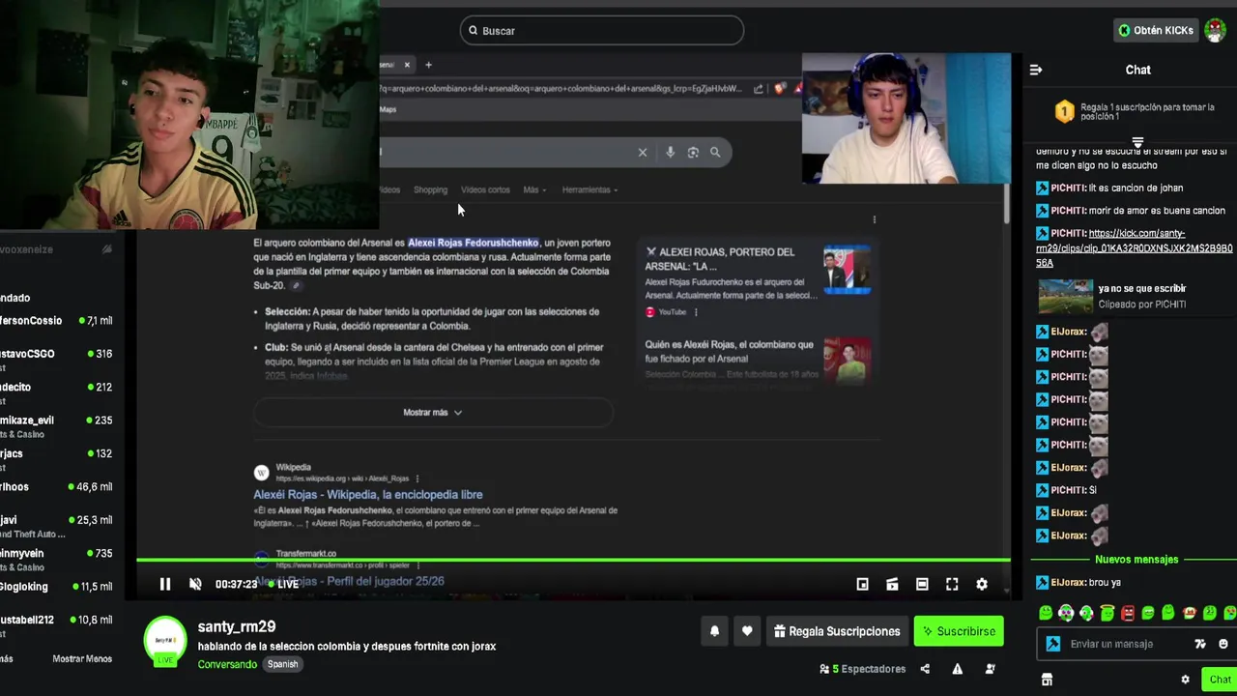Open Herramientas dropdown in Google
Screen dimensions: 1237x696
(590, 189)
